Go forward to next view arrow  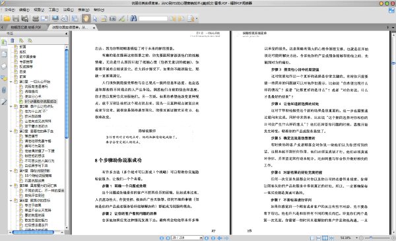point(226,238)
